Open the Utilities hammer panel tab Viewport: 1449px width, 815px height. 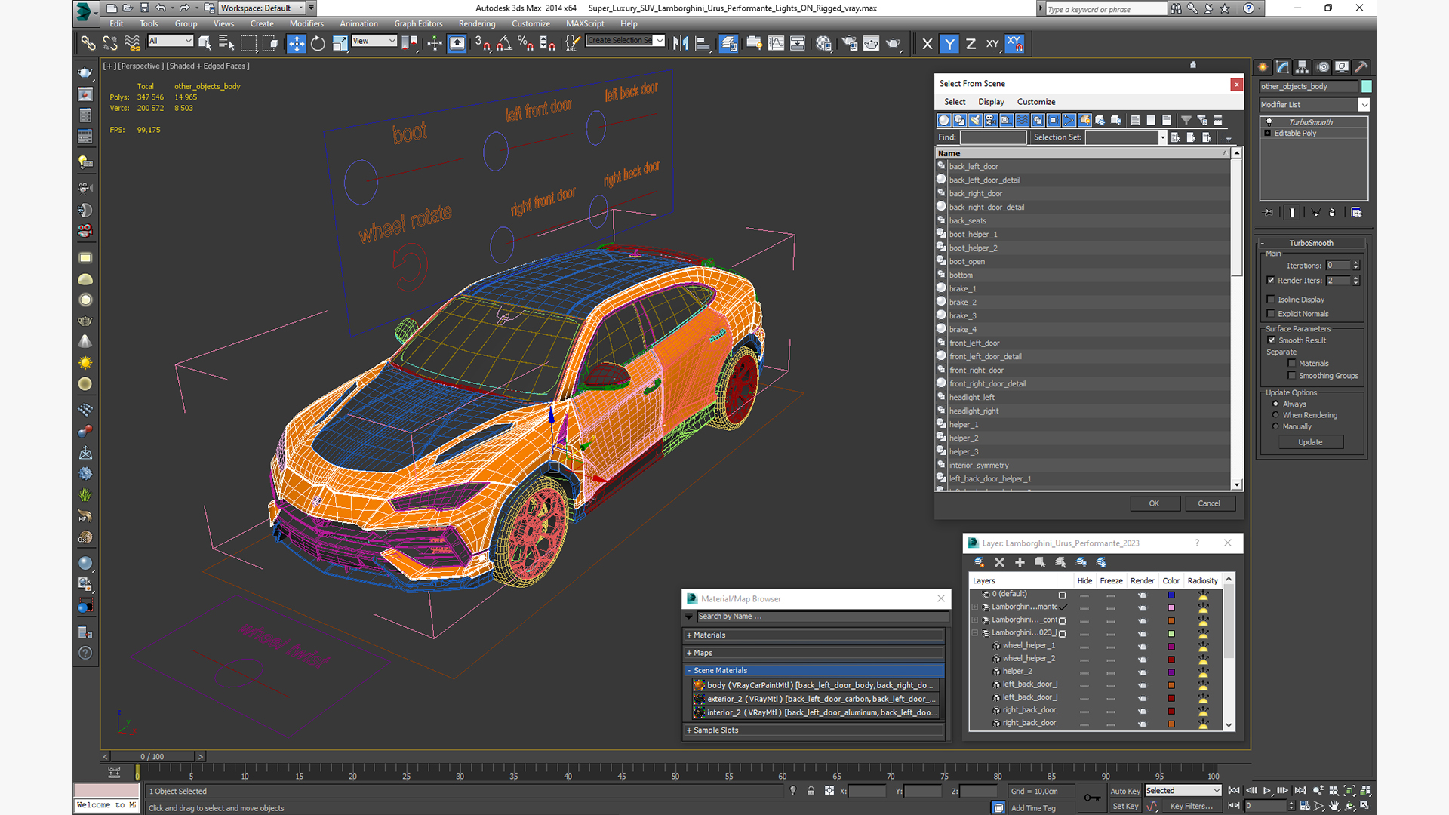click(x=1361, y=67)
